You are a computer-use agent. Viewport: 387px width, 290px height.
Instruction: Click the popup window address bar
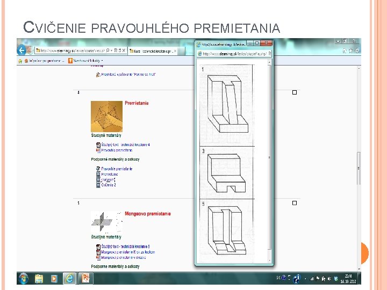coord(234,54)
